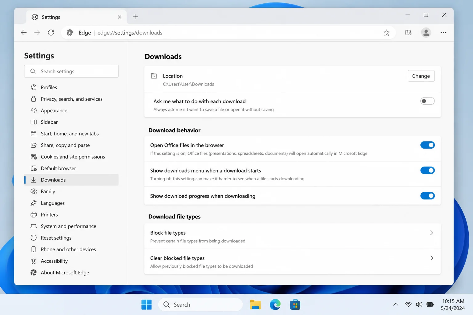The width and height of the screenshot is (473, 315).
Task: Click the back navigation arrow
Action: pos(24,33)
